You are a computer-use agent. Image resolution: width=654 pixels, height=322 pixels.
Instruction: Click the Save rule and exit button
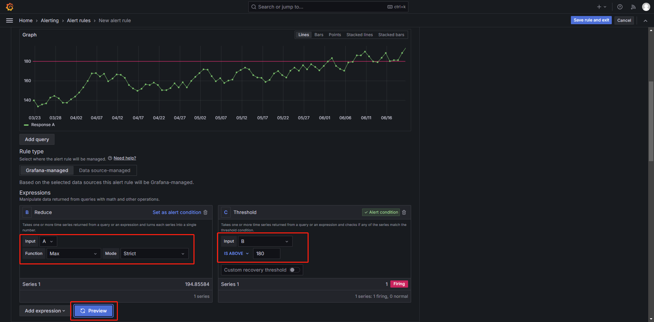591,20
